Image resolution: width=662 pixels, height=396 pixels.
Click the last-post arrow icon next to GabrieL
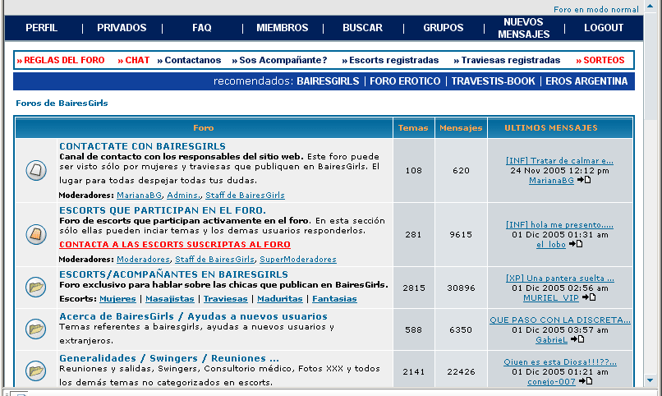tap(577, 339)
